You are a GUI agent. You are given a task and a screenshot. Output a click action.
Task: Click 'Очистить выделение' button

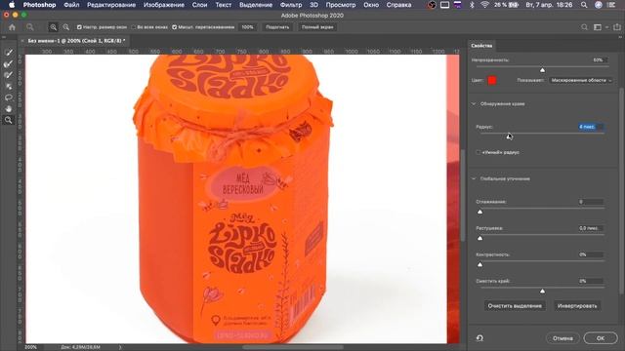[x=515, y=305]
